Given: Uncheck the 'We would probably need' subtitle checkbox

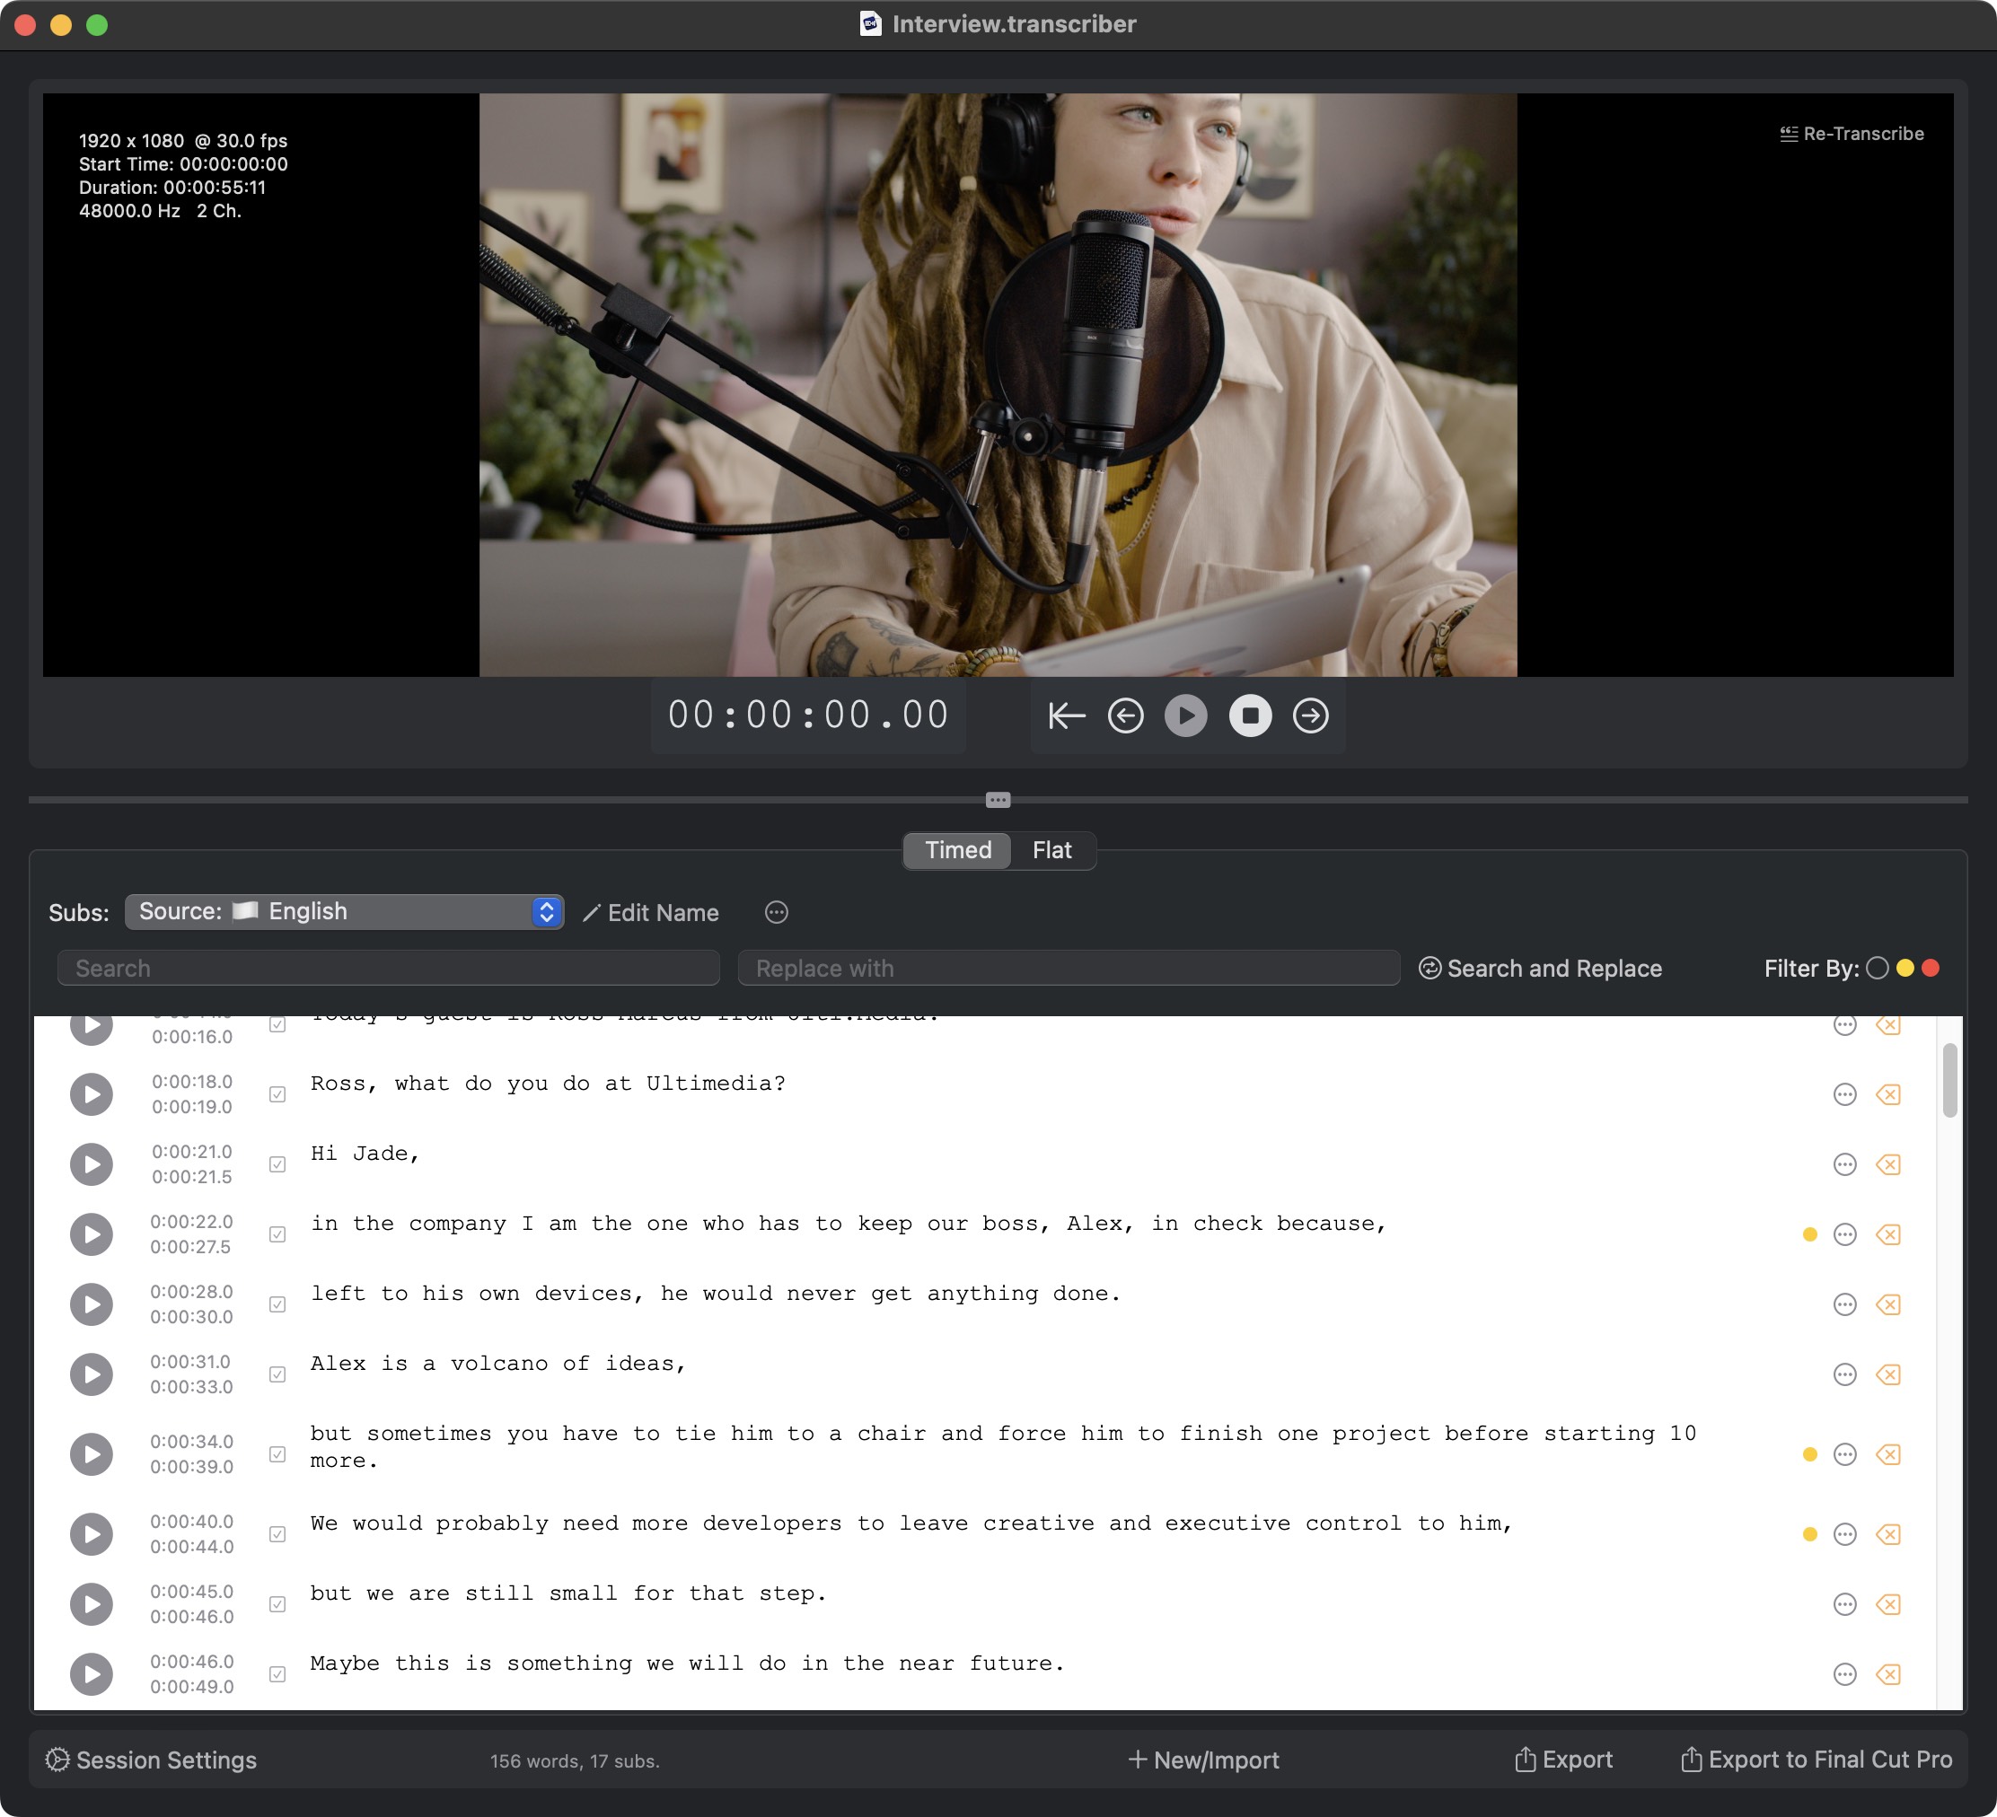Looking at the screenshot, I should pos(277,1534).
